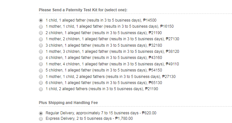Click the ₱54150 price label text

point(155,70)
